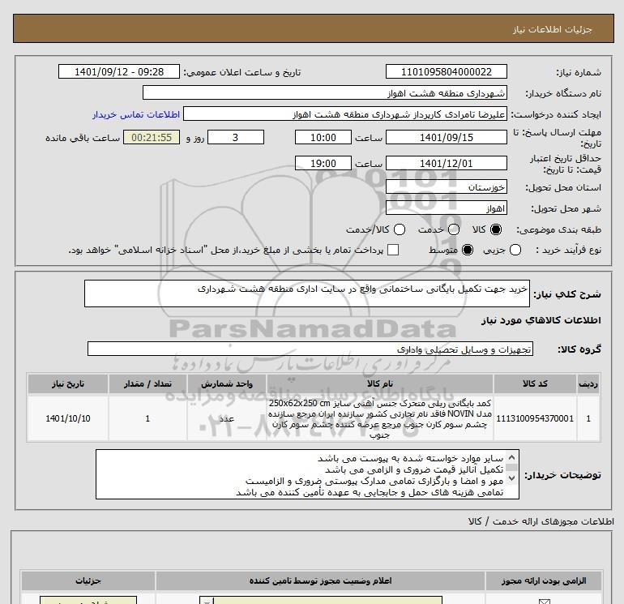
Task: Click the نام کالا column header
Action: pos(380,383)
